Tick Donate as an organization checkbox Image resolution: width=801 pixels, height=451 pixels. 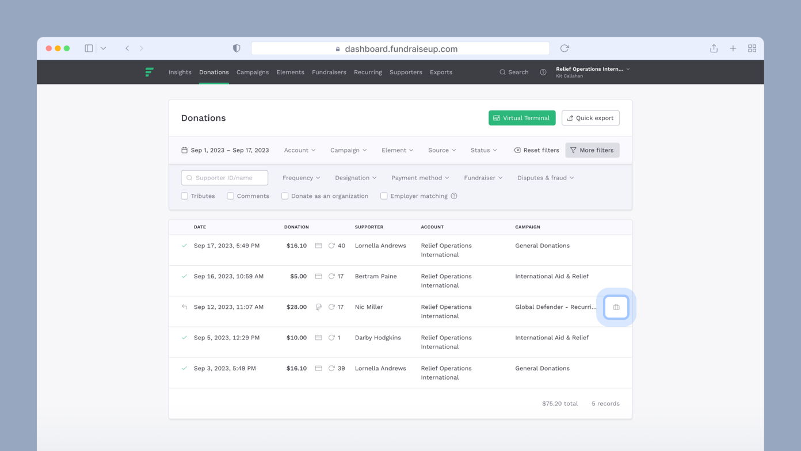[x=285, y=196]
